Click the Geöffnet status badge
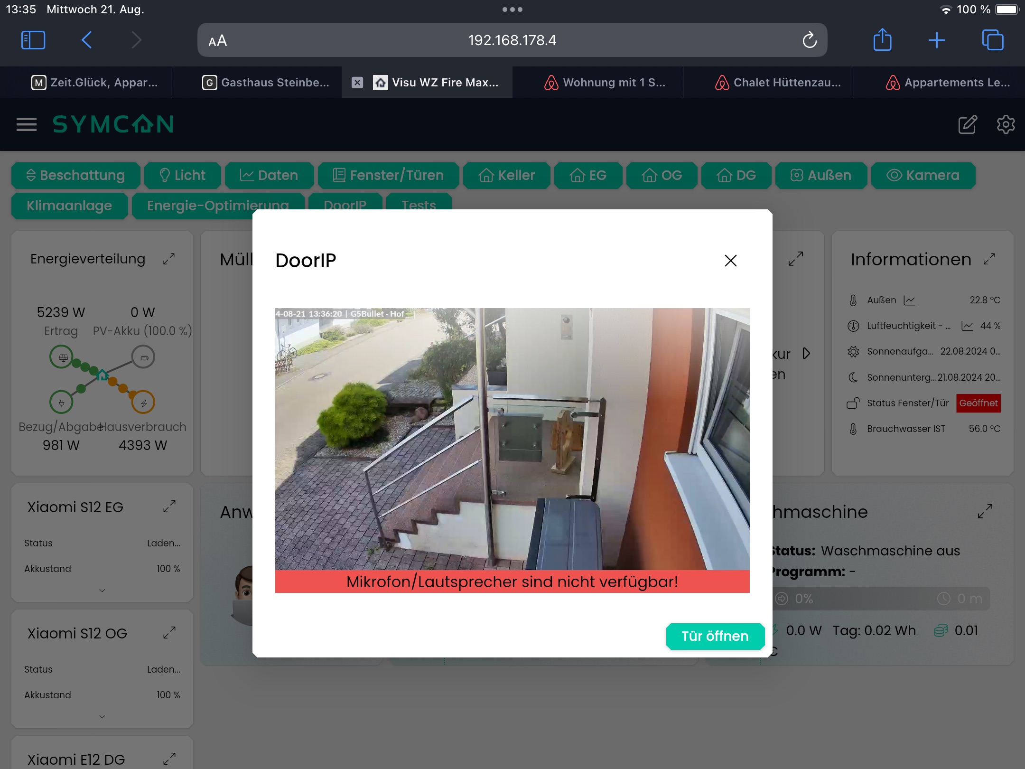The image size is (1025, 769). tap(978, 403)
